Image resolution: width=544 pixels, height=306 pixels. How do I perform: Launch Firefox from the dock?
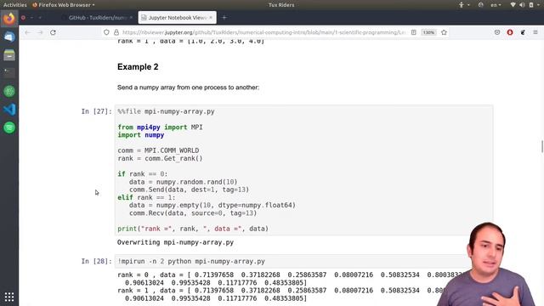pos(9,19)
